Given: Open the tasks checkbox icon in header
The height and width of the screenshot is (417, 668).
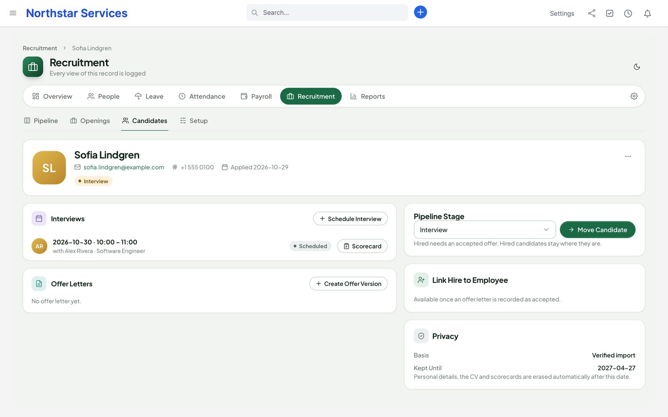Looking at the screenshot, I should click(610, 13).
